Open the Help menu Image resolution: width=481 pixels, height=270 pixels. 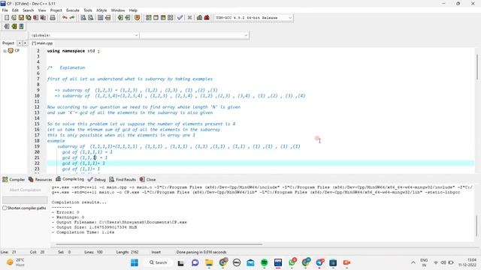(x=133, y=10)
